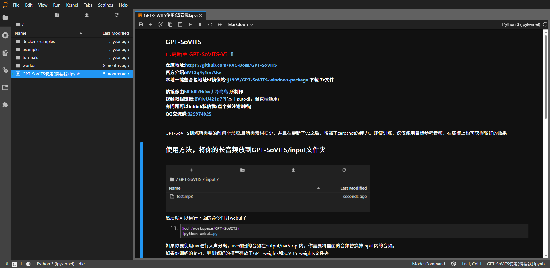This screenshot has width=550, height=268.
Task: Open the Tabs panel sidebar icon
Action: coord(5,87)
